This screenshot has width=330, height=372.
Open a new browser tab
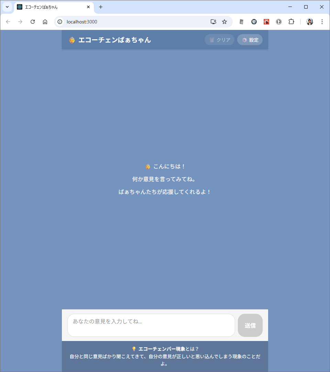(x=101, y=7)
